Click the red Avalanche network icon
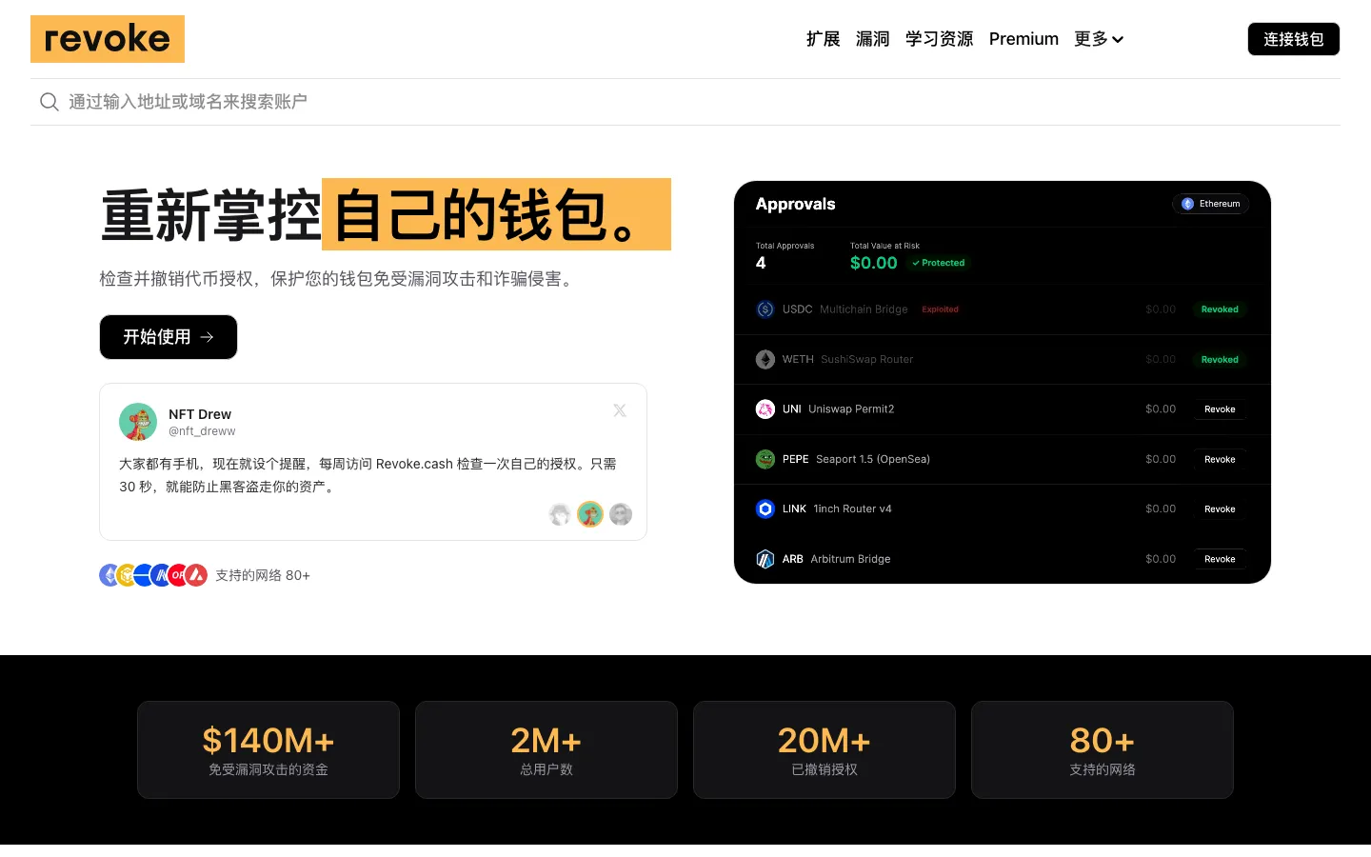The height and width of the screenshot is (857, 1371). point(196,575)
